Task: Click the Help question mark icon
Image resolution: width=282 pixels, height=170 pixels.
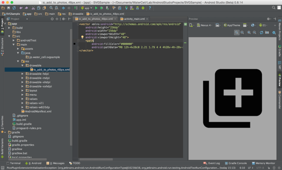Action: coord(149,8)
